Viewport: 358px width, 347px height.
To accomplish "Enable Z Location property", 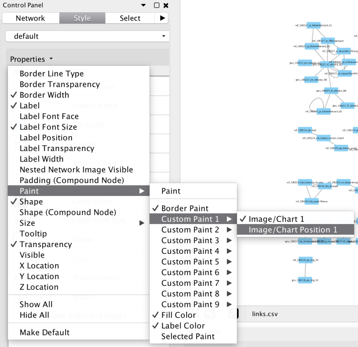I will [x=79, y=287].
